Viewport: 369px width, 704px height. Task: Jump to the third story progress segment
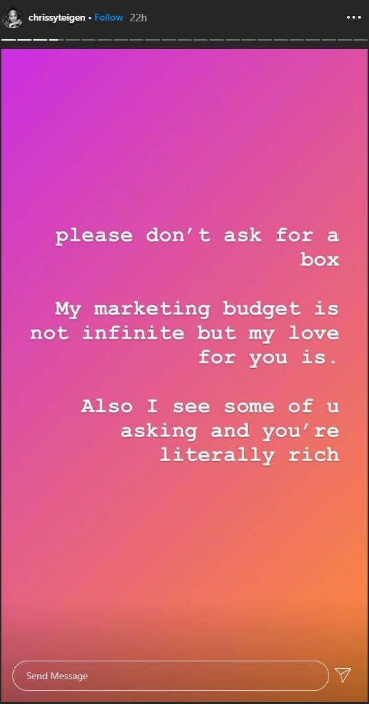click(x=41, y=39)
